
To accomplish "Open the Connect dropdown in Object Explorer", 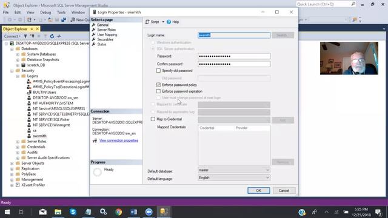I will click(x=12, y=36).
